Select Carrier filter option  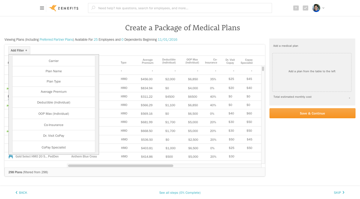tap(54, 61)
